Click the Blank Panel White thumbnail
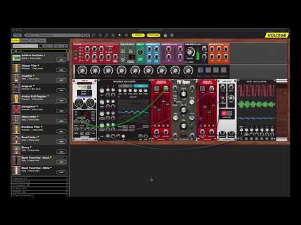Viewport: 301px width, 225px height. click(x=16, y=170)
